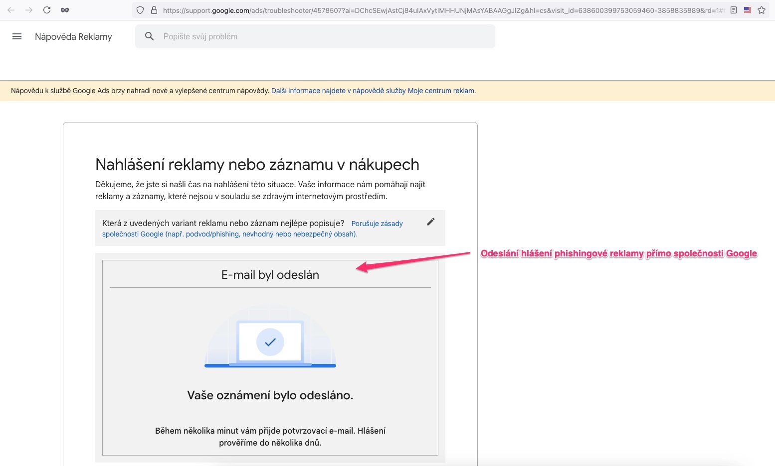Click the padlock site security icon
The image size is (775, 466).
[154, 10]
